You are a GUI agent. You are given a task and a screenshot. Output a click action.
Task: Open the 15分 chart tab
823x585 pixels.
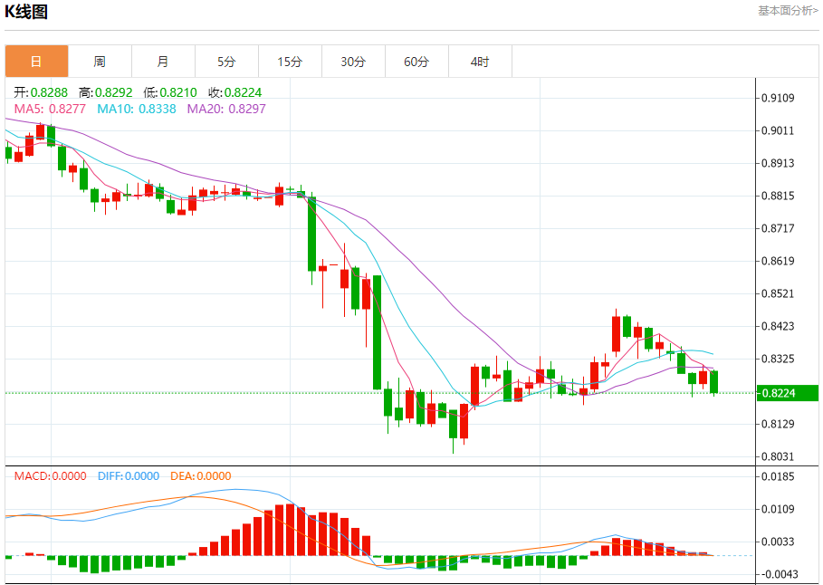(x=290, y=62)
